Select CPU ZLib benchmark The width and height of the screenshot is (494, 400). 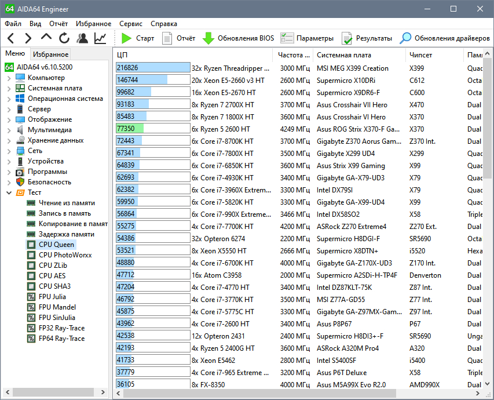tap(53, 266)
